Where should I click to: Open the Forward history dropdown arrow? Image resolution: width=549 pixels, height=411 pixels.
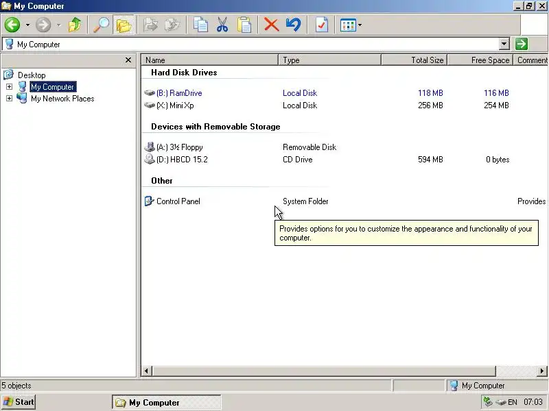pyautogui.click(x=58, y=25)
